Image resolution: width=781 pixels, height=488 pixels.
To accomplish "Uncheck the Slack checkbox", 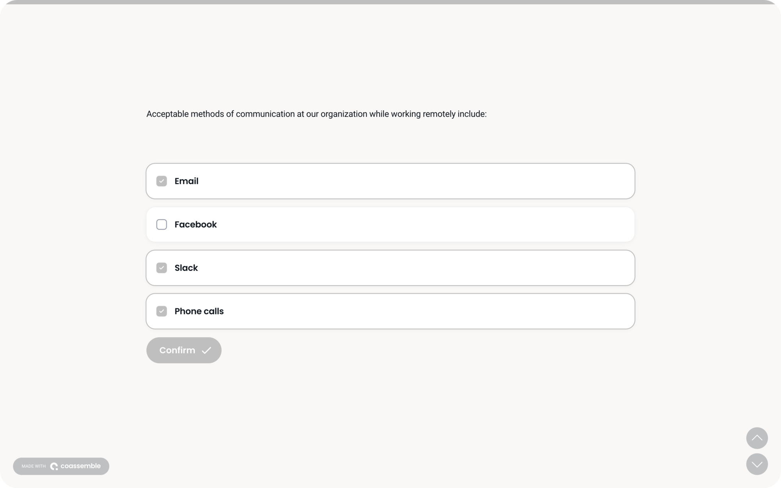I will pyautogui.click(x=162, y=268).
